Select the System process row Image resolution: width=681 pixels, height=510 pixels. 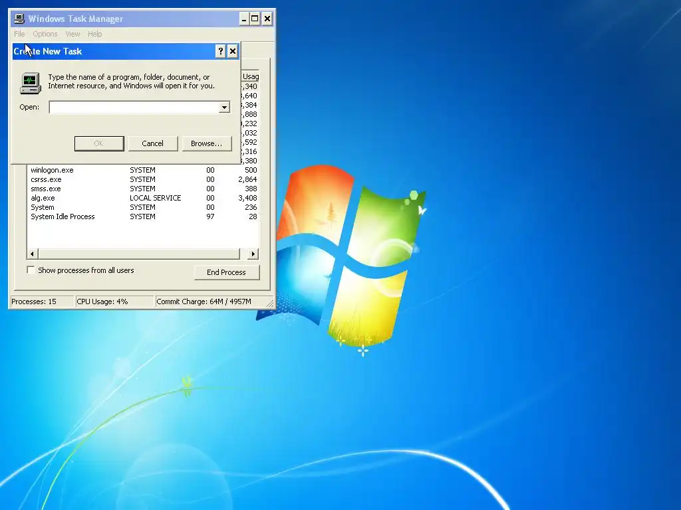pyautogui.click(x=144, y=207)
